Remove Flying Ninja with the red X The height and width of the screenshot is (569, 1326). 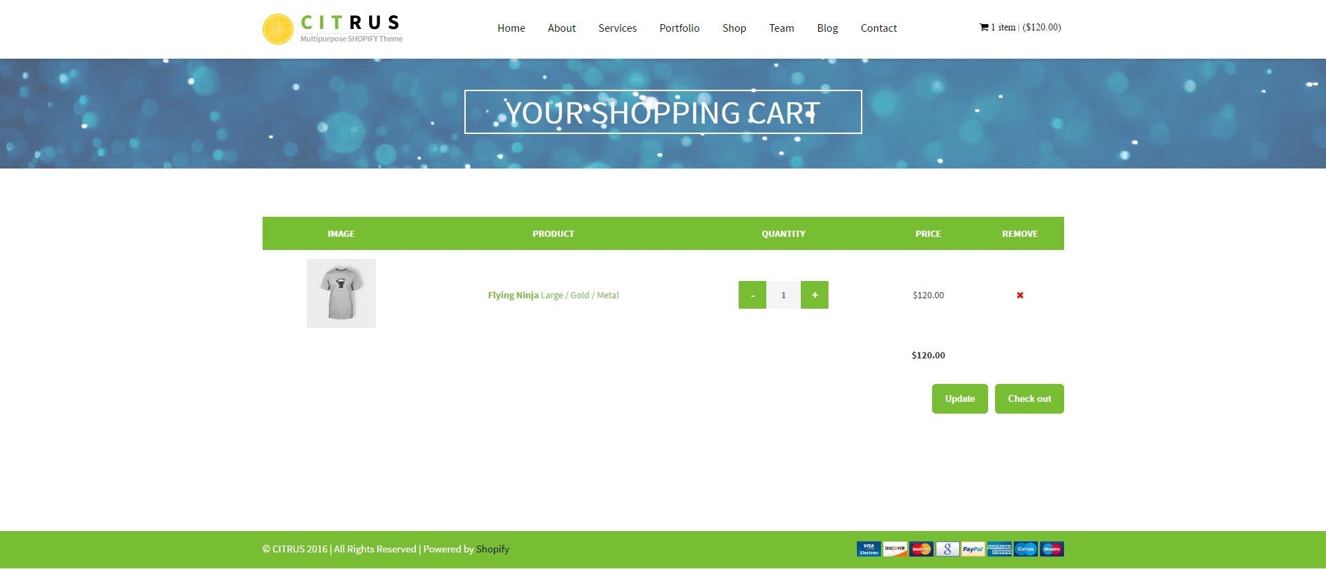pos(1020,295)
